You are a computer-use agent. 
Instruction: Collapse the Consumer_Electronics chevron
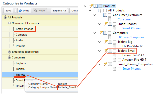coord(95,15)
